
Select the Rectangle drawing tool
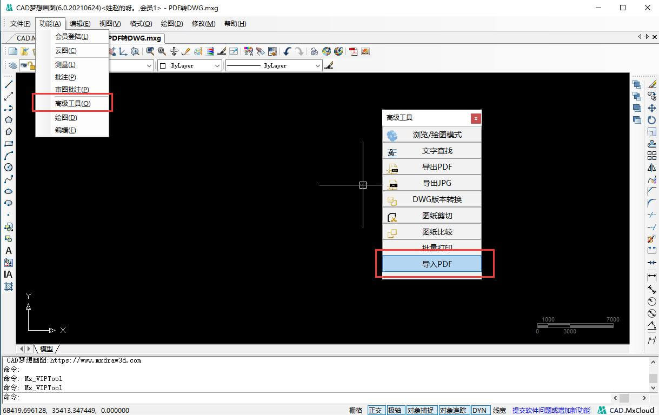9,144
